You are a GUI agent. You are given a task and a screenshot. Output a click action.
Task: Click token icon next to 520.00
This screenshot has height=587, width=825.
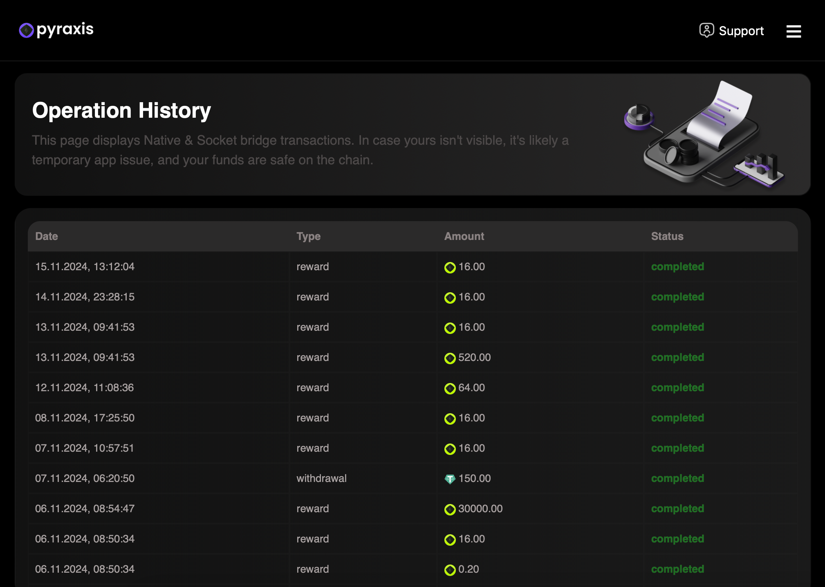pos(450,358)
